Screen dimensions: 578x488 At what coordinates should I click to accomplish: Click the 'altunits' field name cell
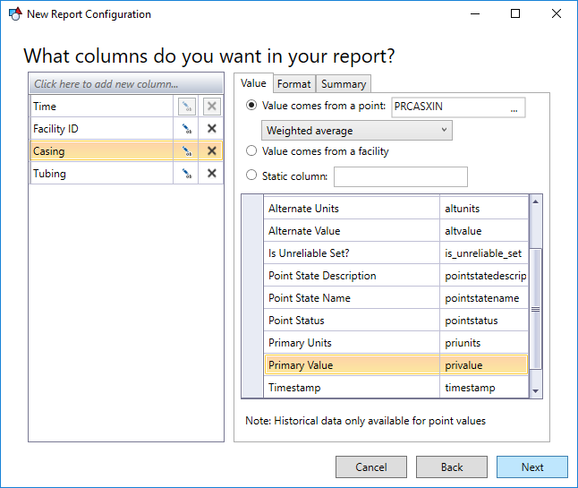(x=484, y=209)
